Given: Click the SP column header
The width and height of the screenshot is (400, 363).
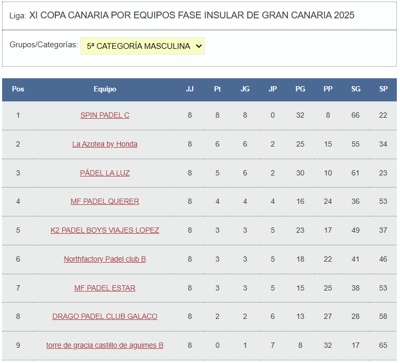Looking at the screenshot, I should (383, 89).
